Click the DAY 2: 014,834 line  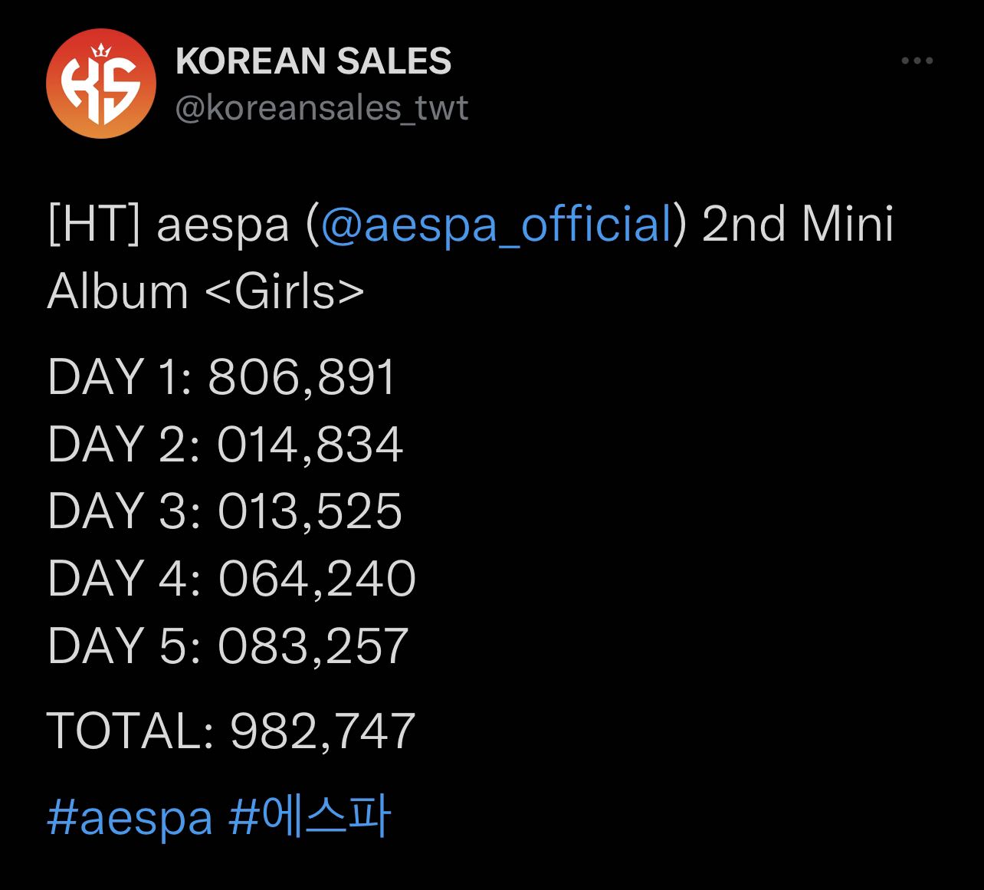click(x=225, y=445)
